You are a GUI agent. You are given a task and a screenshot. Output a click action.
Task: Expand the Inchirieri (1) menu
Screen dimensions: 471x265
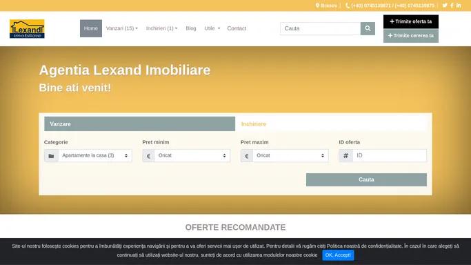pyautogui.click(x=161, y=28)
